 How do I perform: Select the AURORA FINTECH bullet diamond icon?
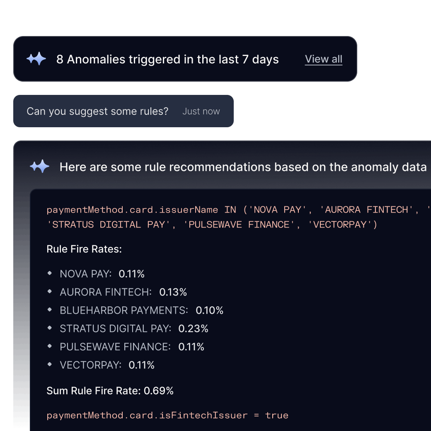[49, 292]
